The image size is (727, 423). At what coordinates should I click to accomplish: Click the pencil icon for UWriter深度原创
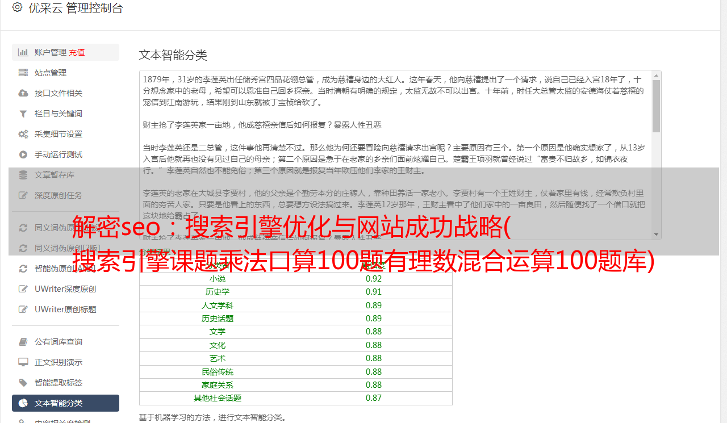coord(23,289)
